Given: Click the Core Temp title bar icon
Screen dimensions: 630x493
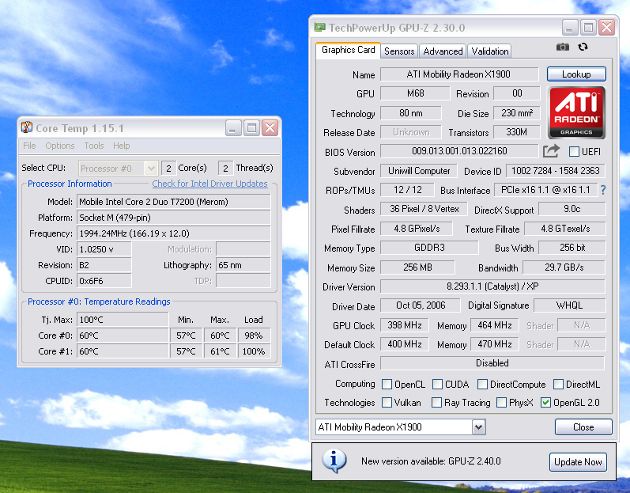Looking at the screenshot, I should (x=27, y=128).
